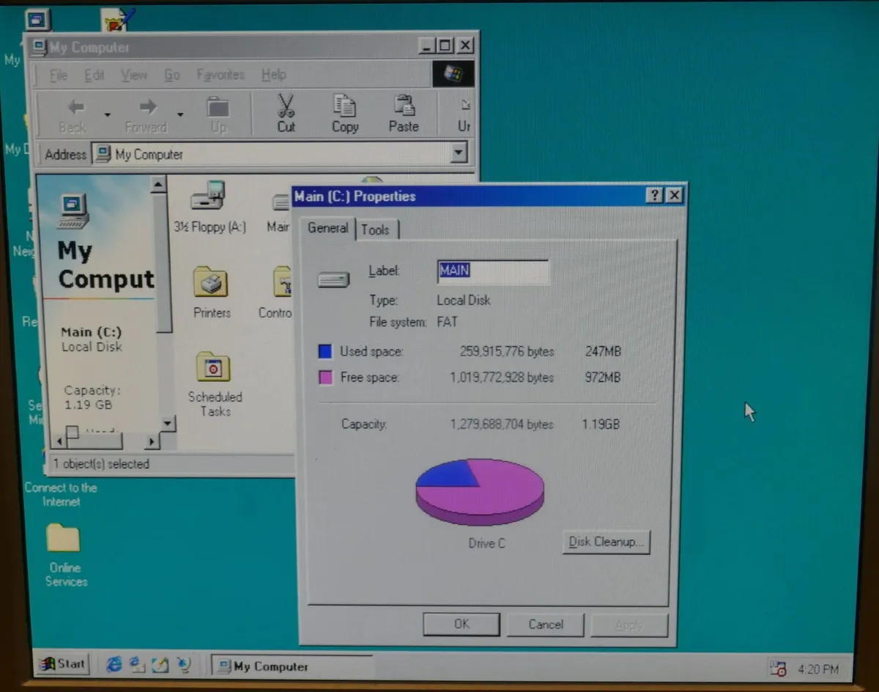This screenshot has height=692, width=879.
Task: Click the View Channels quick launch icon
Action: click(183, 665)
